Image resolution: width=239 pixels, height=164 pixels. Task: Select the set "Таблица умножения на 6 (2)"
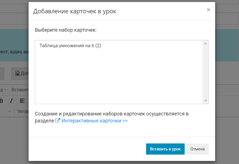pos(70,46)
